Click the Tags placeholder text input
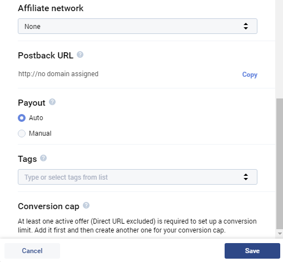Viewport: 283px width, 262px height. pyautogui.click(x=66, y=177)
